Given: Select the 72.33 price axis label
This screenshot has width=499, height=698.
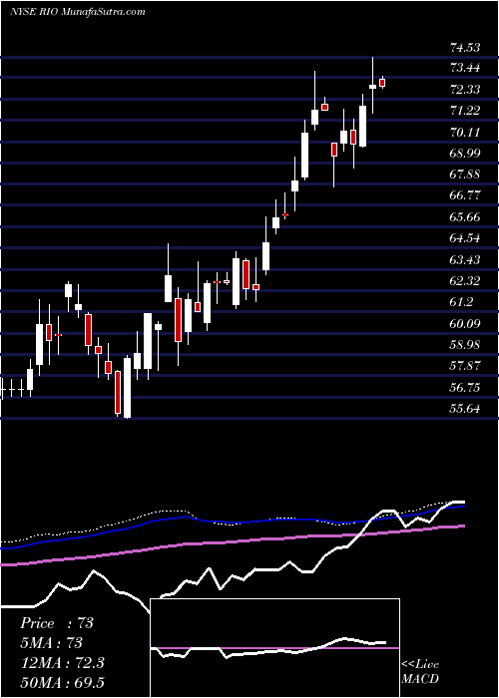Looking at the screenshot, I should pos(466,90).
